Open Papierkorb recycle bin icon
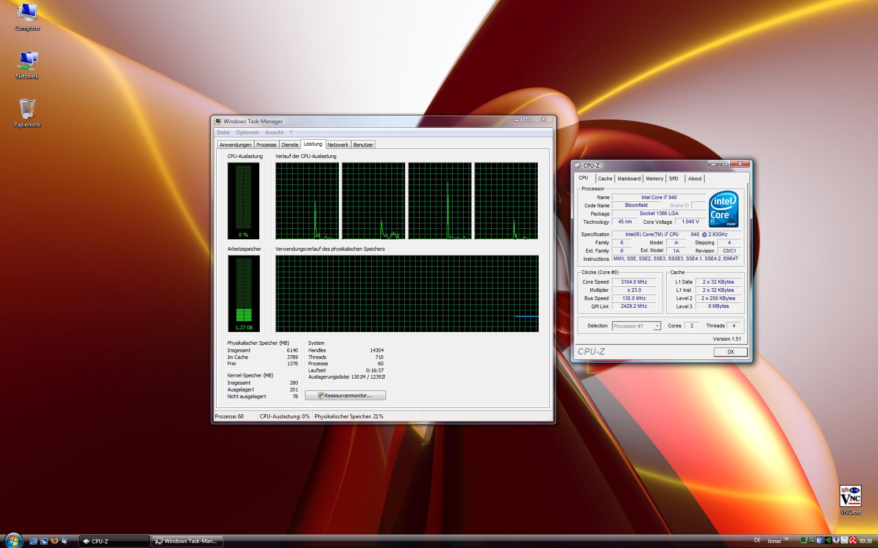 click(27, 110)
